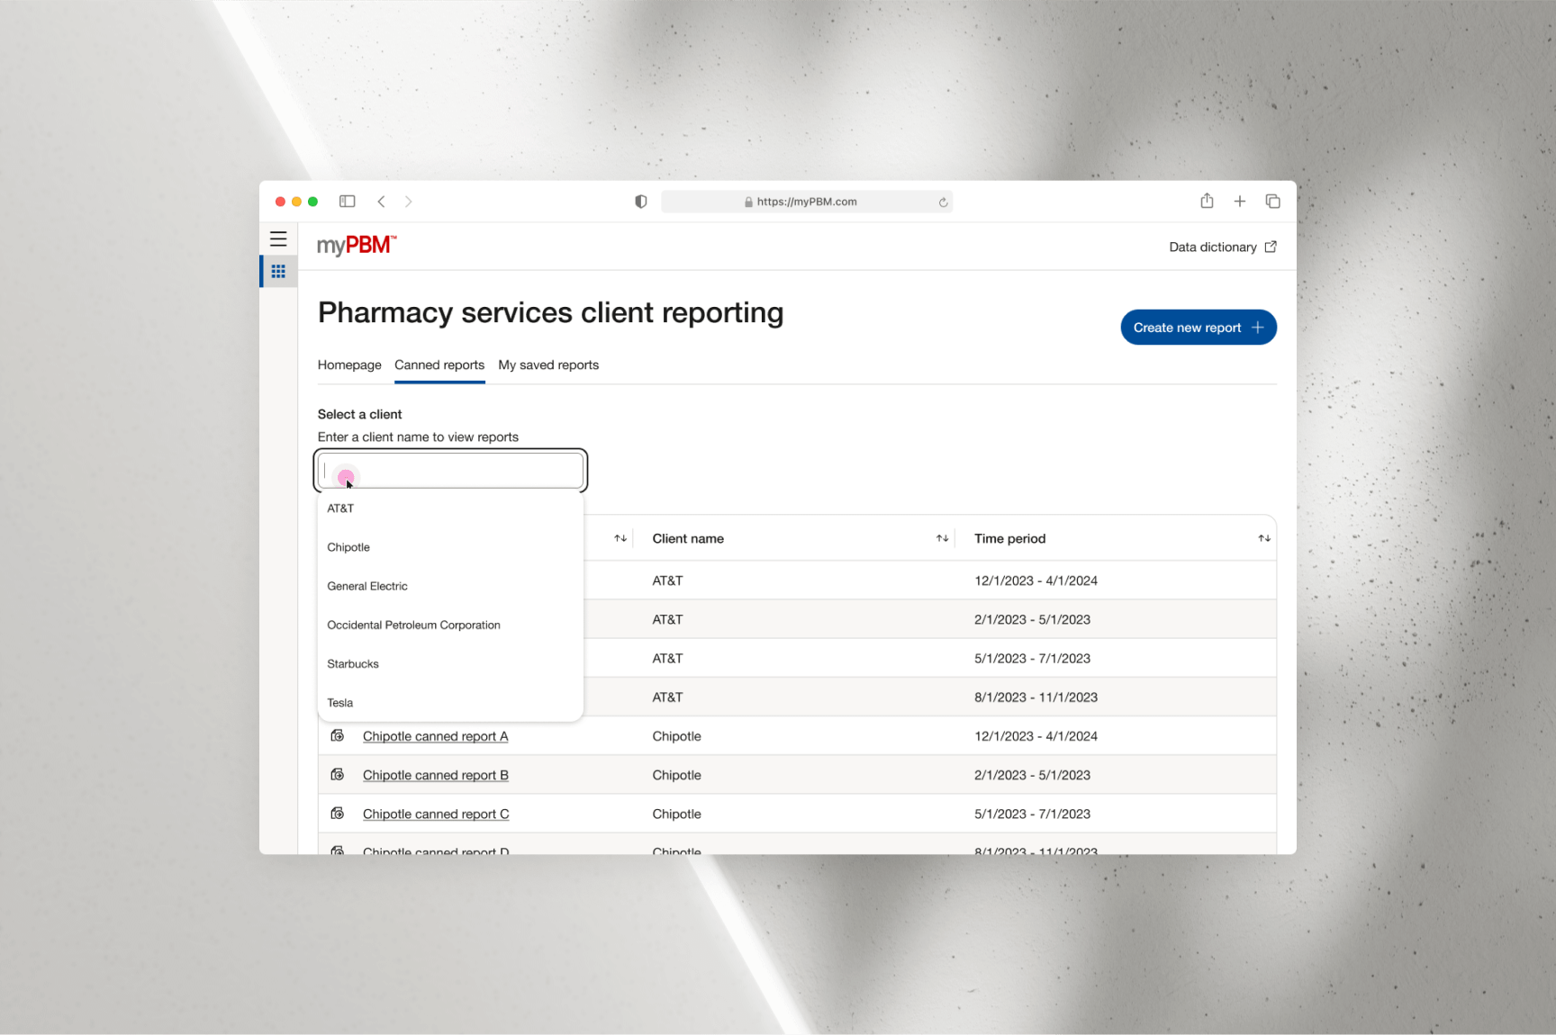Screen dimensions: 1556x1035
Task: Open Chipotle canned report B link
Action: pos(435,775)
